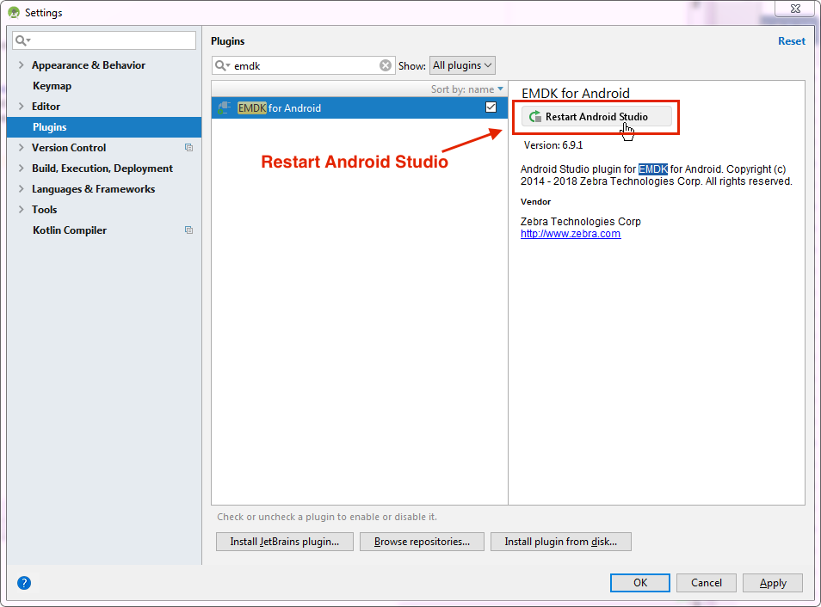The image size is (821, 607).
Task: Open the zebra.com vendor link
Action: (571, 234)
